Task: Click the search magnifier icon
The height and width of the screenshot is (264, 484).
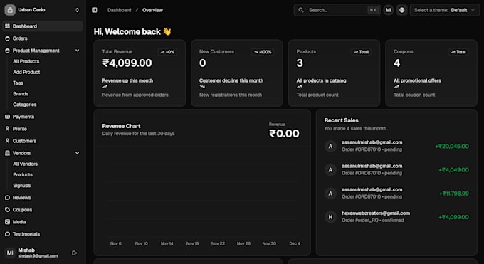Action: coord(300,10)
